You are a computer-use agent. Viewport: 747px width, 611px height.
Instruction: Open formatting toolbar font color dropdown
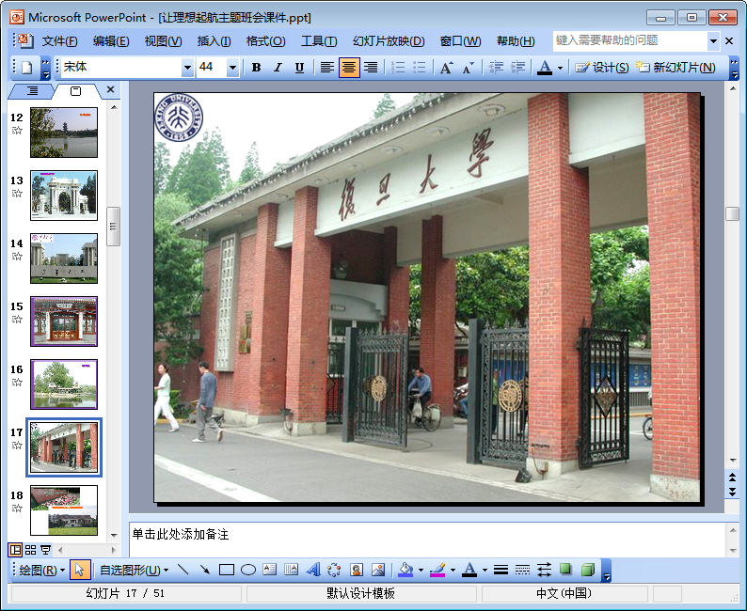coord(561,68)
